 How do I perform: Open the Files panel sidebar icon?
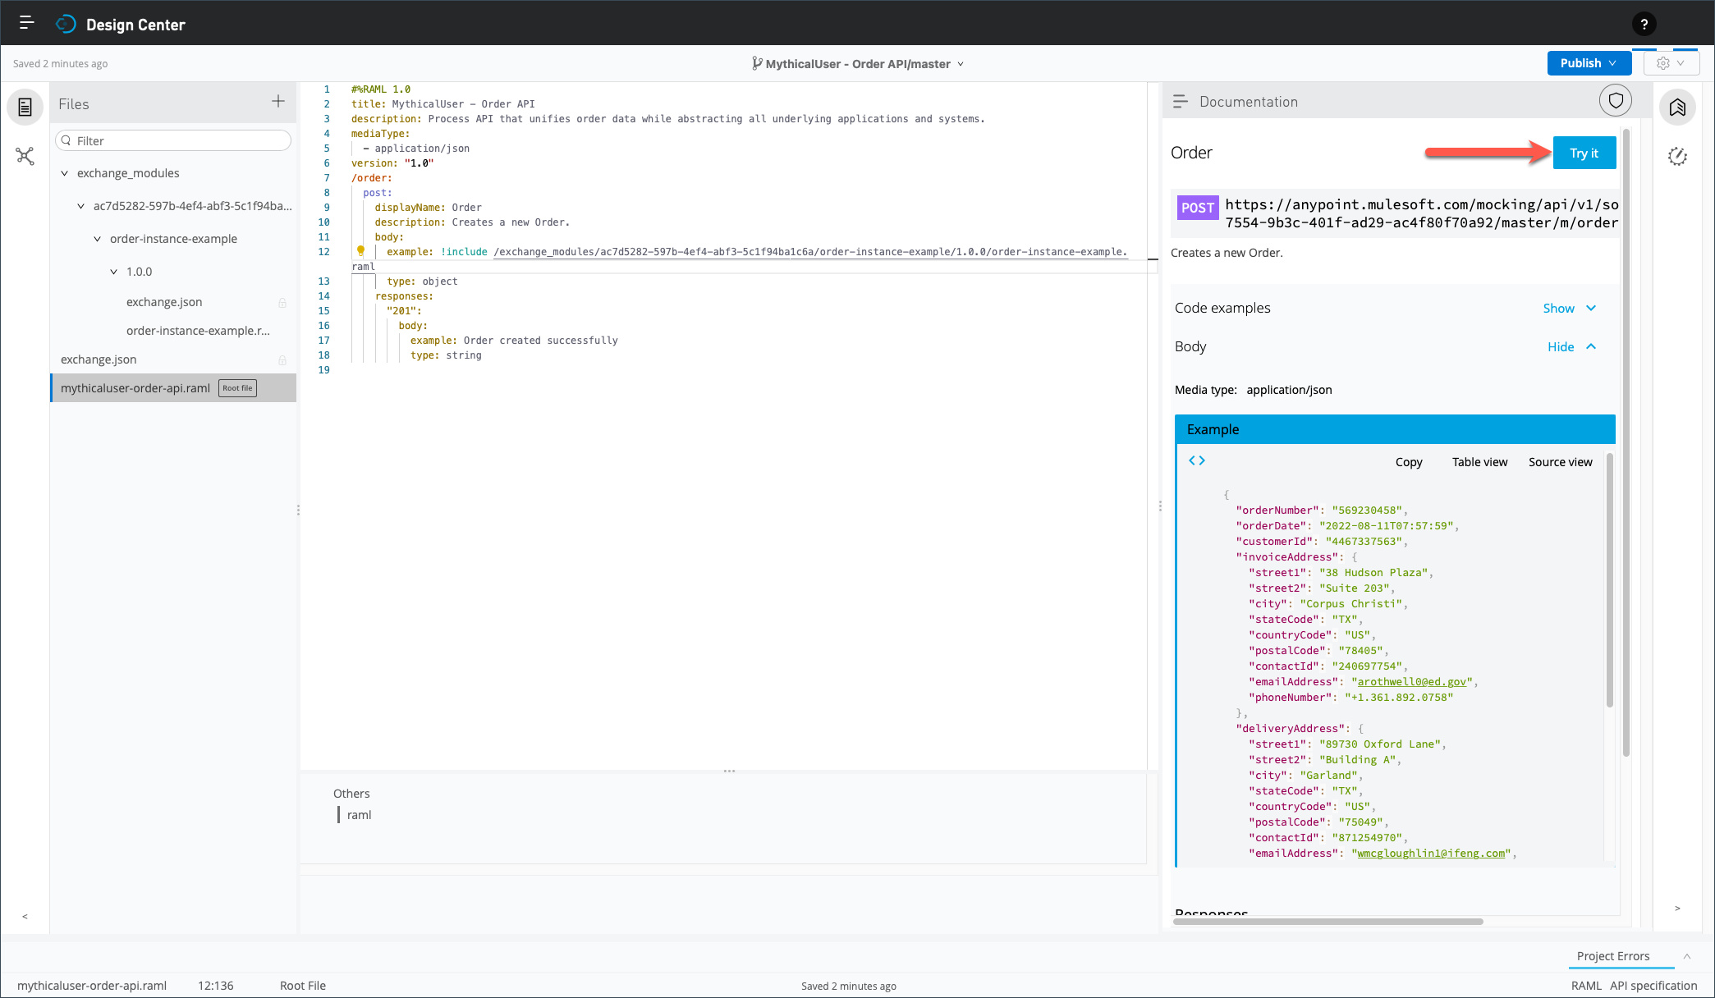tap(25, 108)
